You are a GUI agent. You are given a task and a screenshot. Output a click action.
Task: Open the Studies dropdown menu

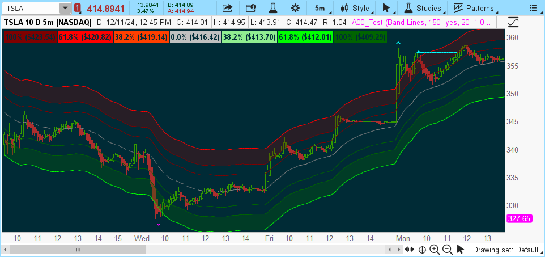pos(425,8)
